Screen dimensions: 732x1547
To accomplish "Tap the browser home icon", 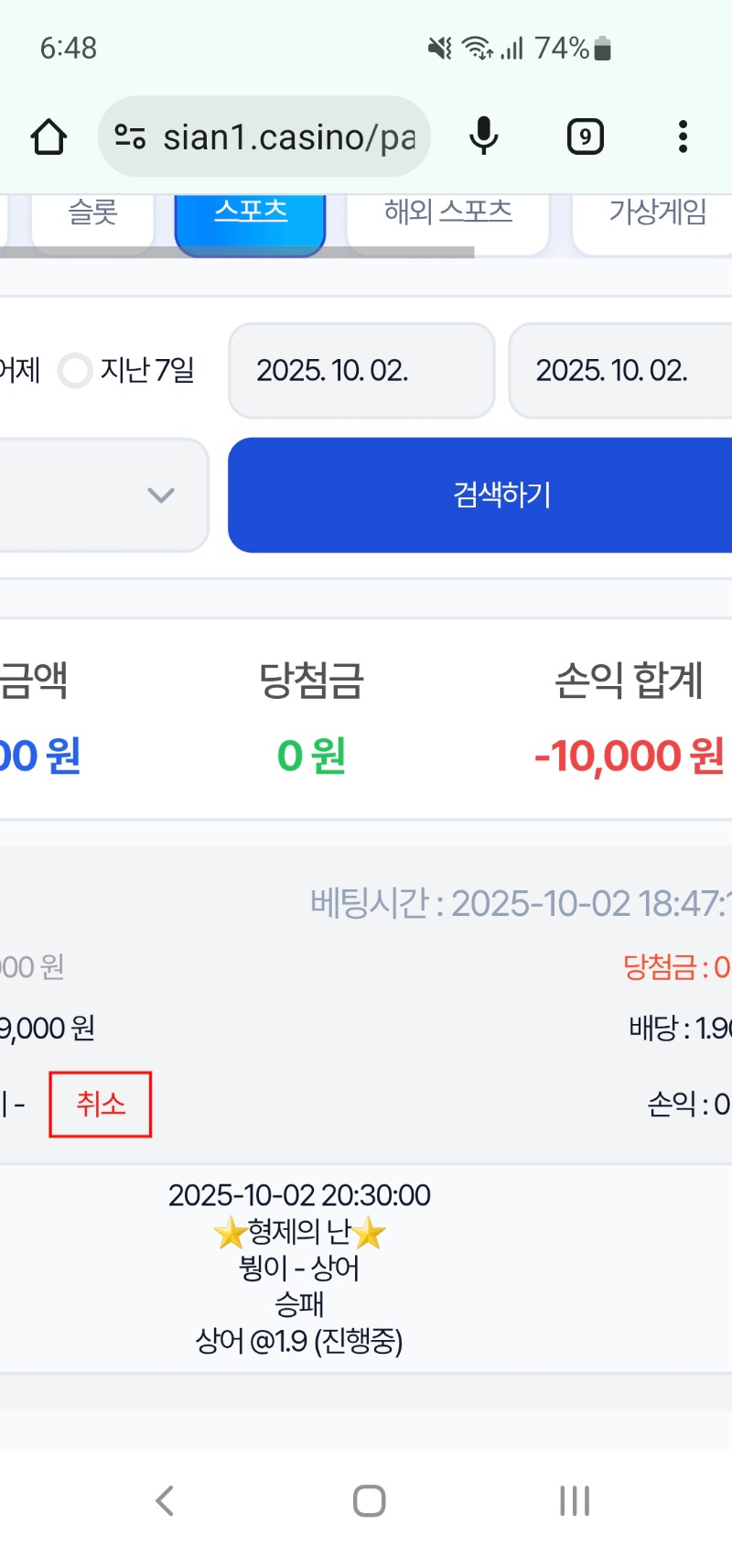I will point(48,137).
